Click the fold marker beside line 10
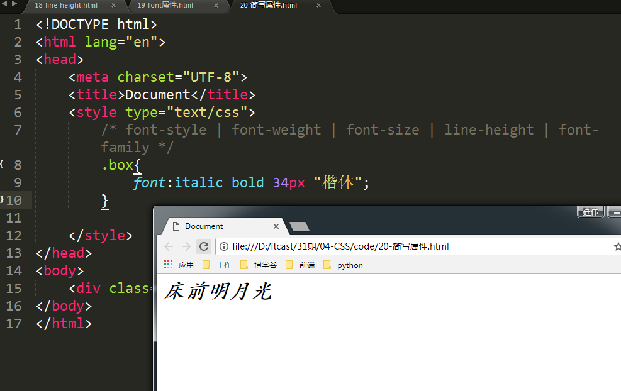Screen dimensions: 621x391 point(2,199)
